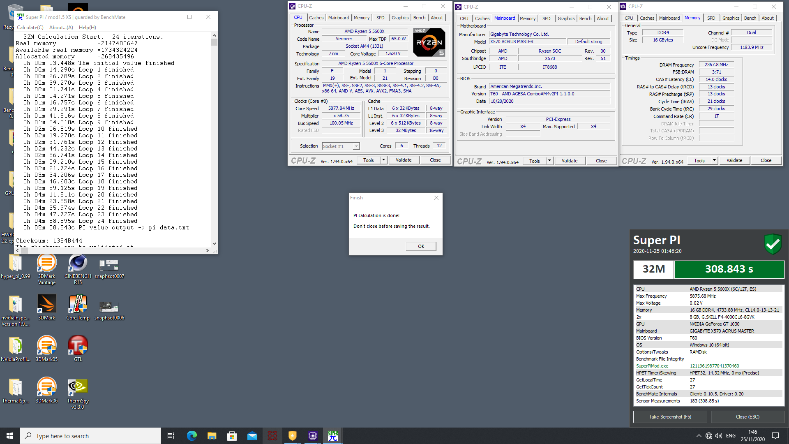Screen dimensions: 789x444
Task: Click Close in the Mainboard CPU-Z window
Action: (x=601, y=161)
